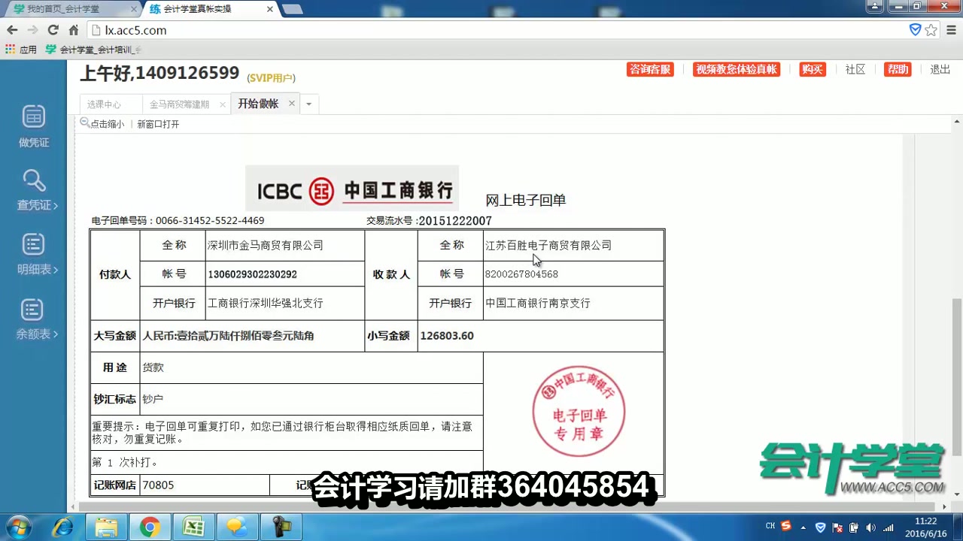
Task: Click the browser home icon
Action: tap(72, 30)
